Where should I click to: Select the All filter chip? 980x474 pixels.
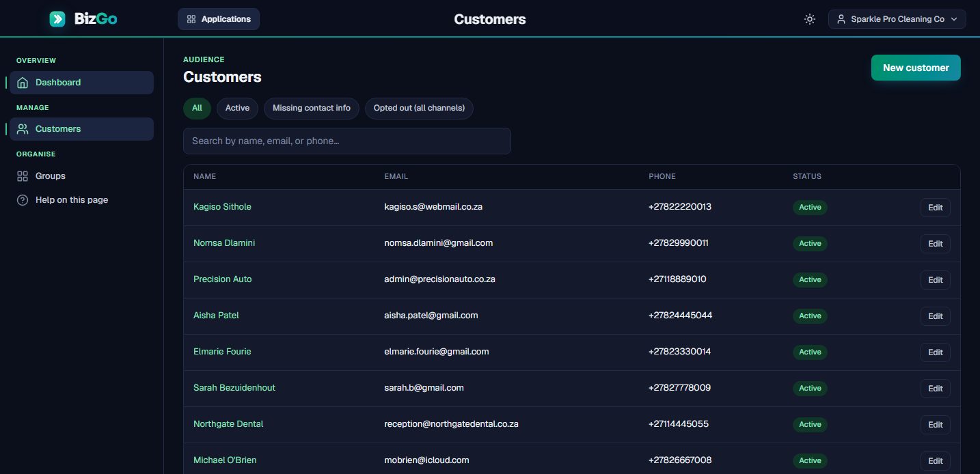[x=197, y=108]
